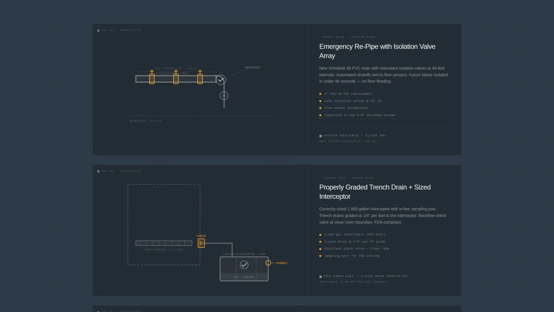
Task: Click 'Completed in one 8-hr shutdown window' item
Action: tap(360, 115)
